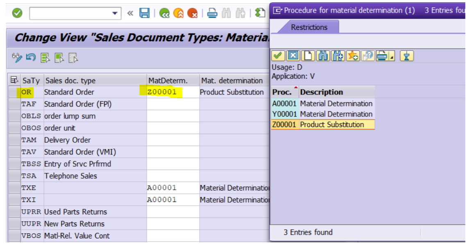Click the binoculars Find icon in popup
The height and width of the screenshot is (244, 468).
[323, 56]
